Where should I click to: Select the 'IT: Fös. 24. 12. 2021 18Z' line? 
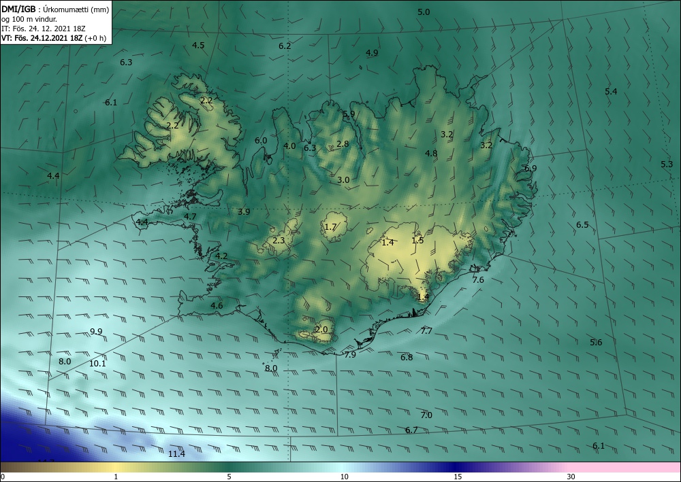[x=44, y=29]
